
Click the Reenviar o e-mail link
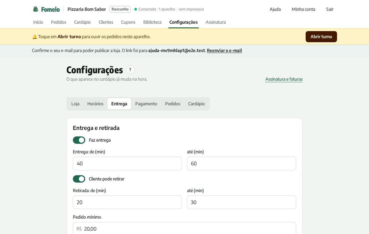[224, 50]
